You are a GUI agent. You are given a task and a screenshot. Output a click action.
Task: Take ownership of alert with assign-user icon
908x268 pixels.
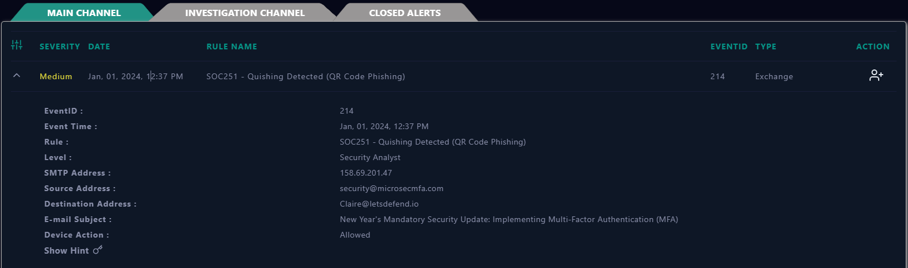pyautogui.click(x=876, y=75)
